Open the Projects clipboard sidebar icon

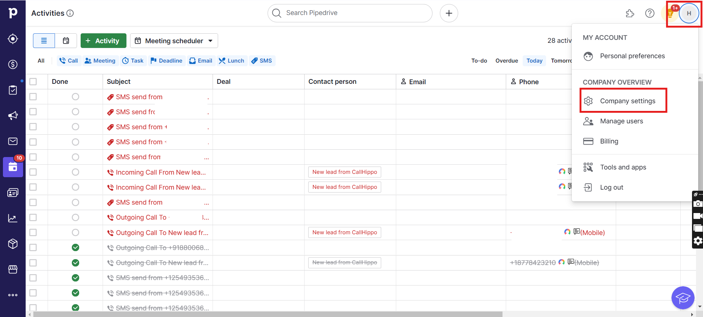click(x=13, y=90)
